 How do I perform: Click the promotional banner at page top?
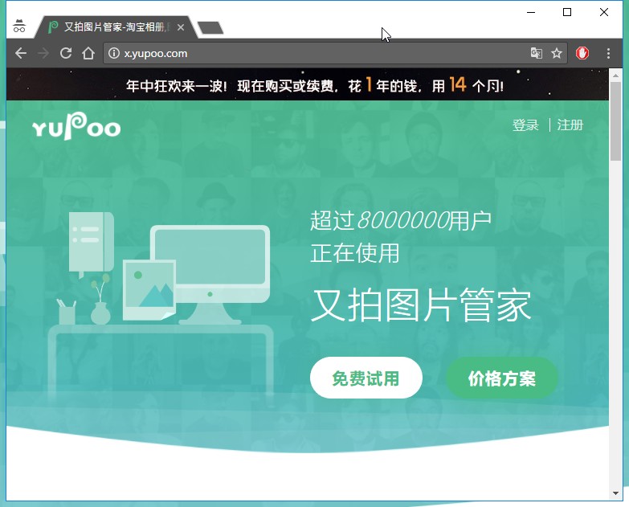tap(314, 84)
